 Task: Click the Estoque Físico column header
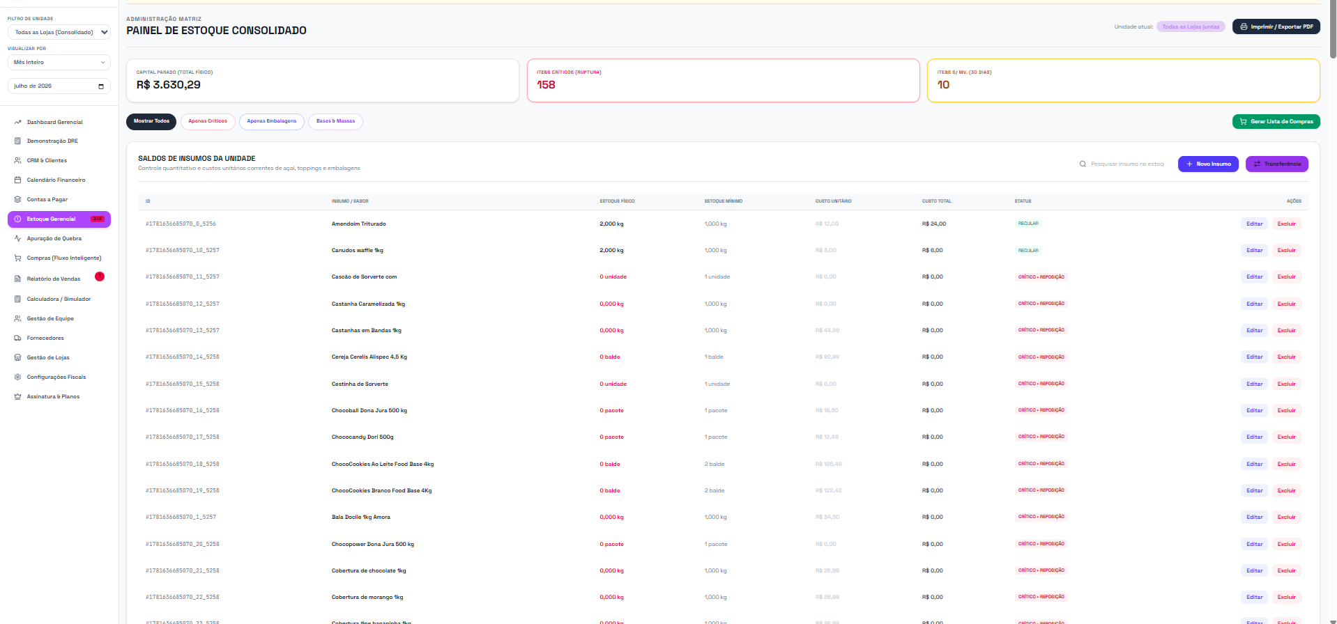617,201
